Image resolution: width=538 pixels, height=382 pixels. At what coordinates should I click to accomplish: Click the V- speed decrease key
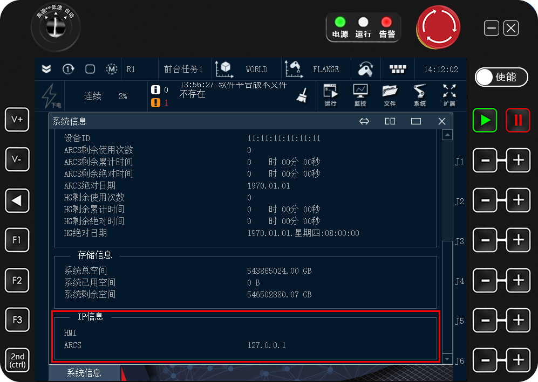(17, 159)
